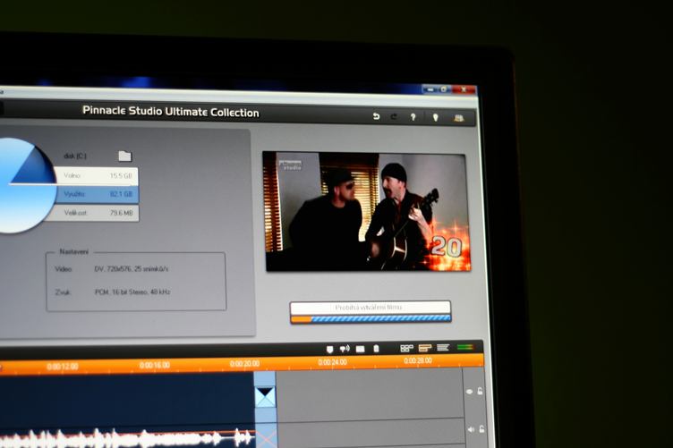Open Help with the question mark icon

click(413, 116)
